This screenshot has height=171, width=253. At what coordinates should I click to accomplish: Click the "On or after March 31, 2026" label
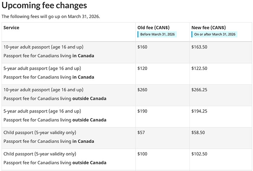click(x=215, y=34)
